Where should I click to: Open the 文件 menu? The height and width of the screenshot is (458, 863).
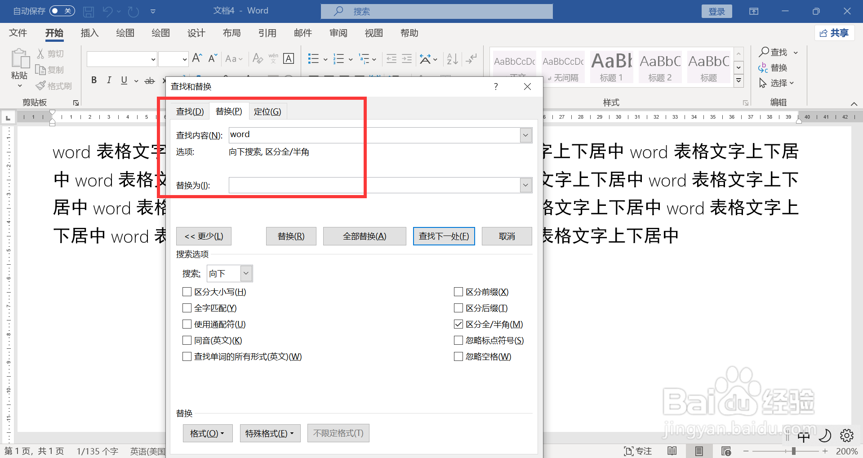18,33
